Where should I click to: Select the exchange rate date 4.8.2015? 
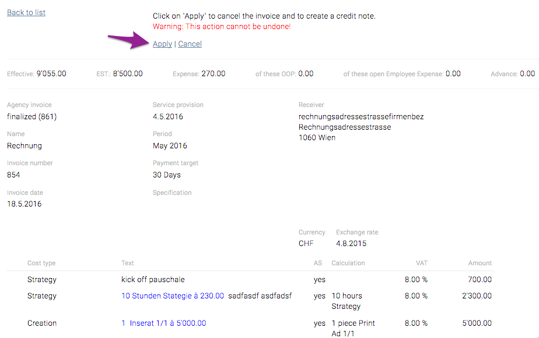pyautogui.click(x=351, y=243)
